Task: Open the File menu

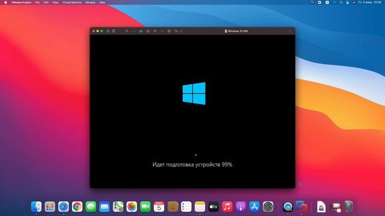Action: (37, 2)
